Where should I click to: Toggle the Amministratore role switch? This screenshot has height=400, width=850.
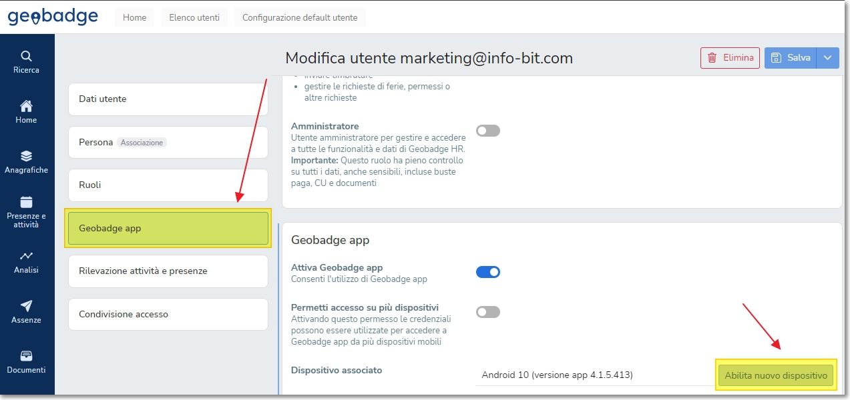[x=488, y=131]
